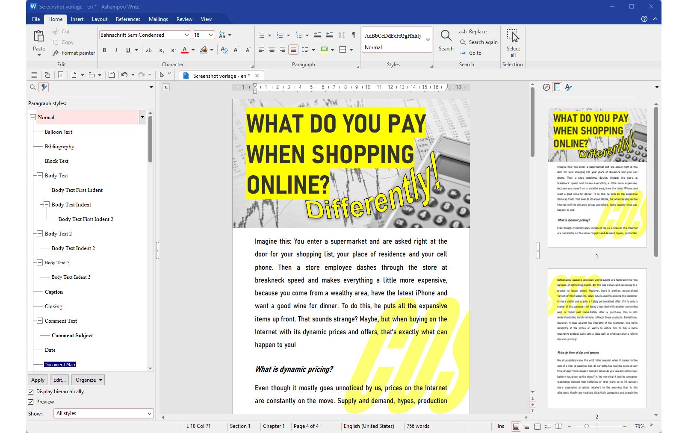Apply justified paragraph alignment

[x=293, y=50]
